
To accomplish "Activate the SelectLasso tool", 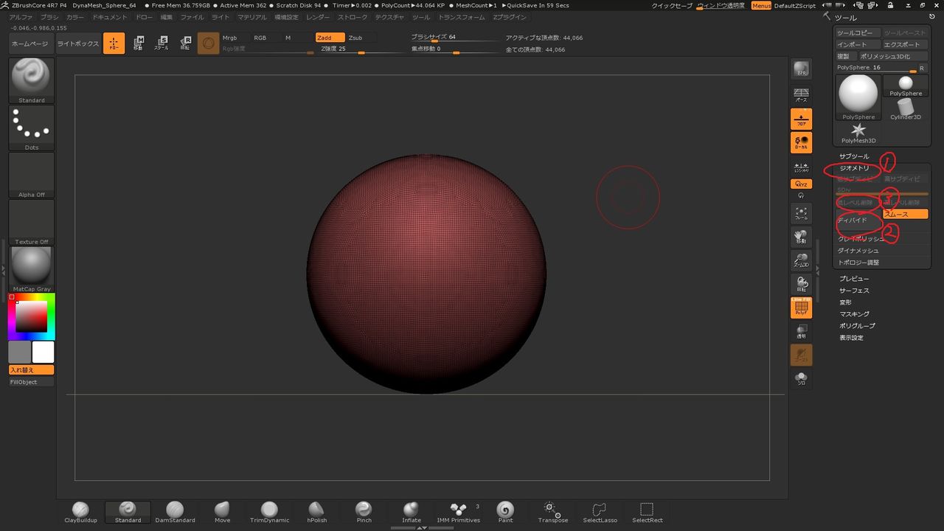I will (x=599, y=511).
